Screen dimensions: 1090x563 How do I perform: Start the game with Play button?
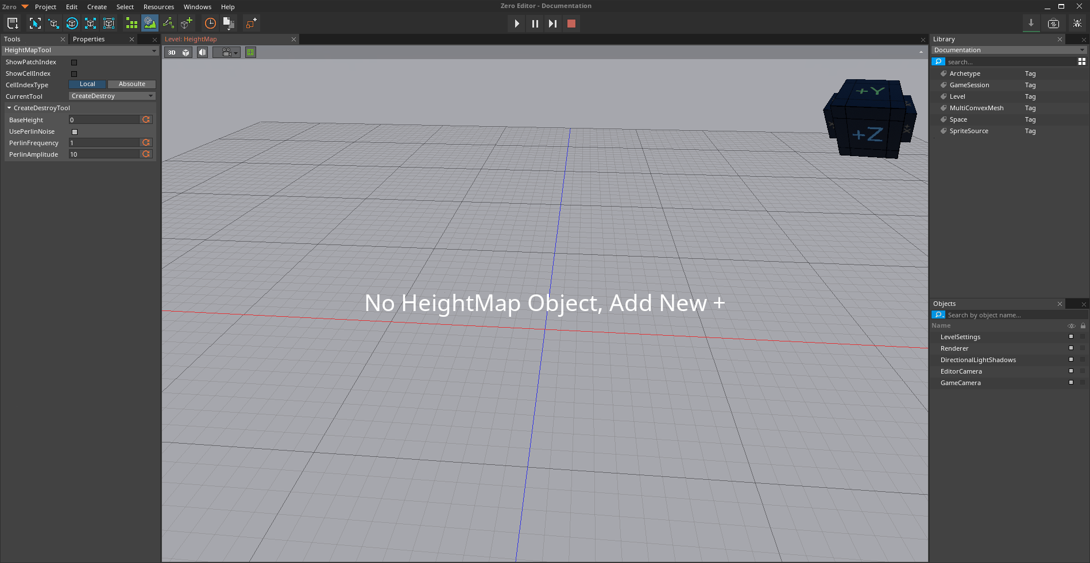(x=517, y=24)
